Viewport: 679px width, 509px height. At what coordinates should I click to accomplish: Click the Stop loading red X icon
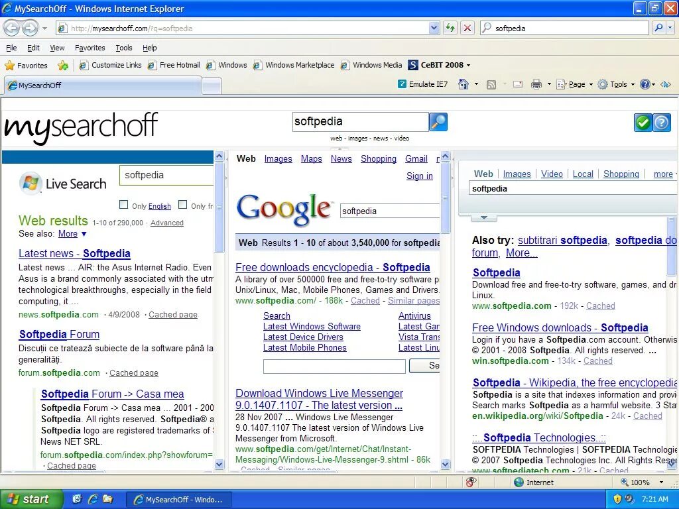pos(467,28)
